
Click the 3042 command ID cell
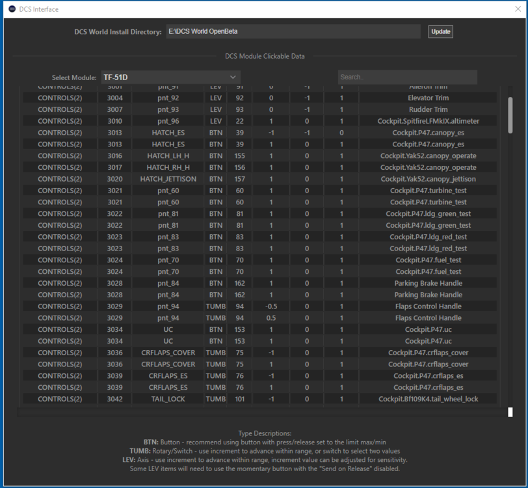pos(115,399)
